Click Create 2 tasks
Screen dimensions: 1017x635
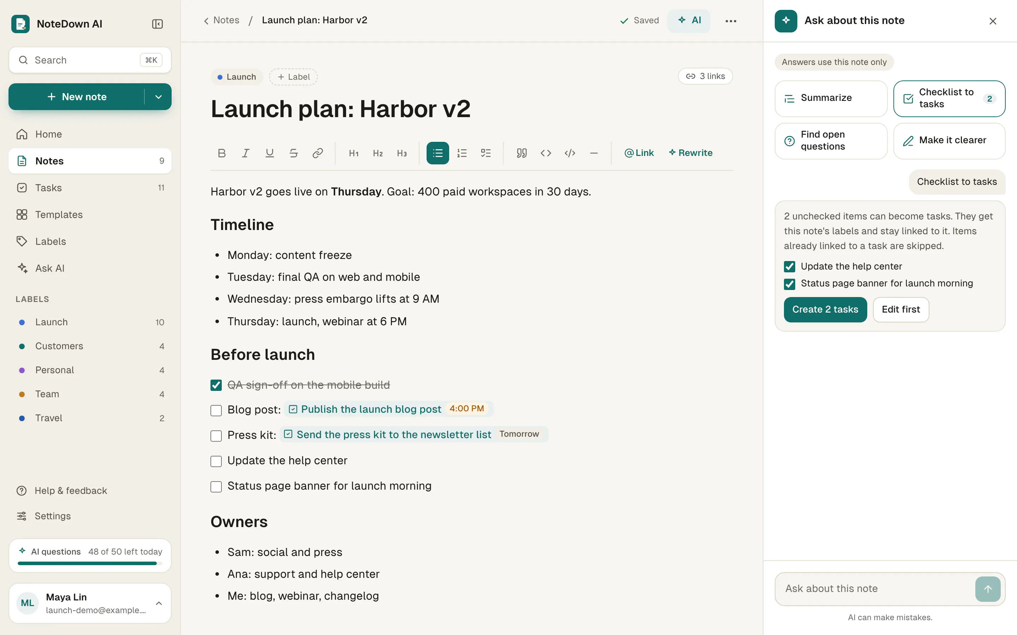point(825,309)
